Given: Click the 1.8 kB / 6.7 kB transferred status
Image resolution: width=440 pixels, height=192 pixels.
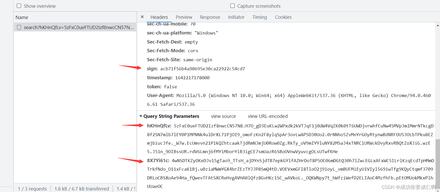Looking at the screenshot, I should (82, 189).
